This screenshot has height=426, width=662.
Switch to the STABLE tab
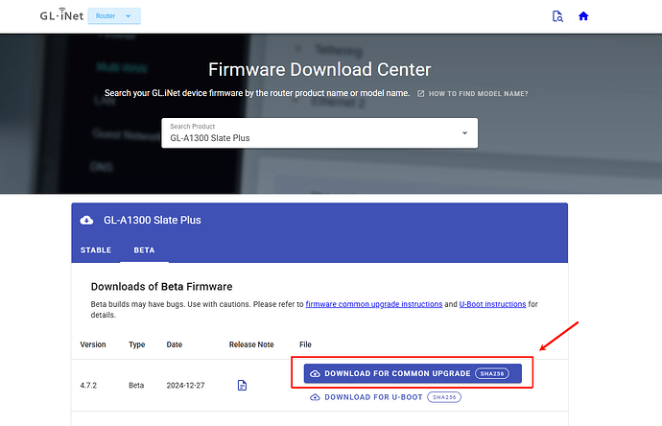coord(96,250)
